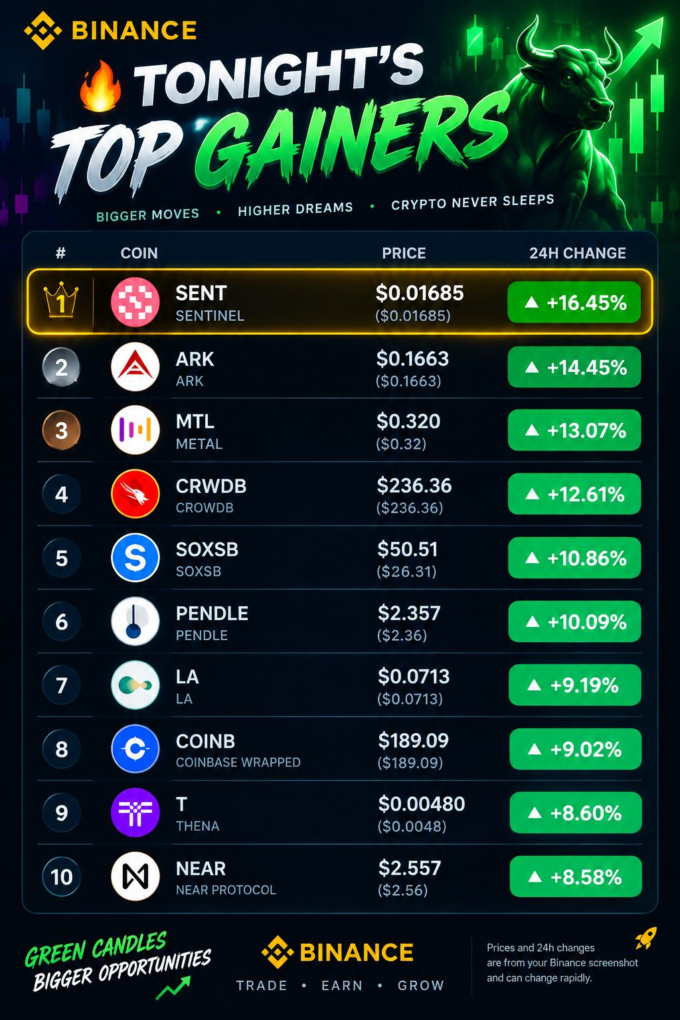Select the COINB Coinbase Wrapped icon

(135, 749)
